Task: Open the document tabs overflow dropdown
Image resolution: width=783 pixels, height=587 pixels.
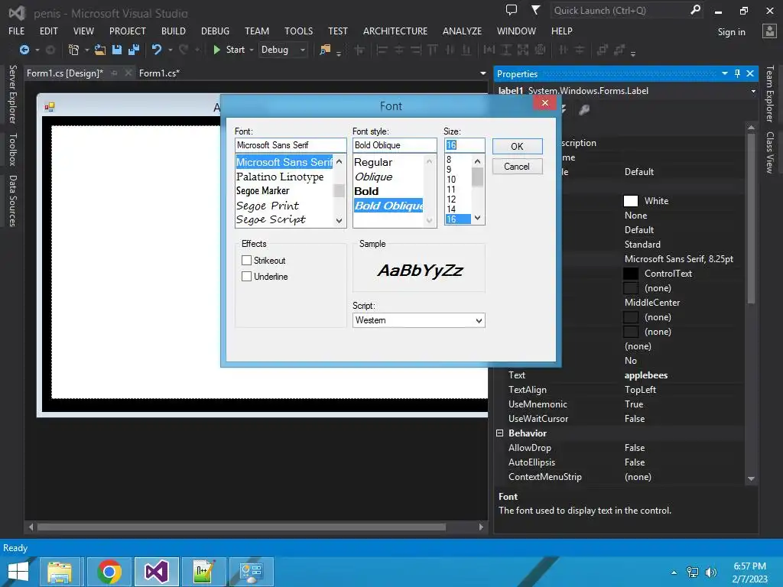Action: pos(483,73)
